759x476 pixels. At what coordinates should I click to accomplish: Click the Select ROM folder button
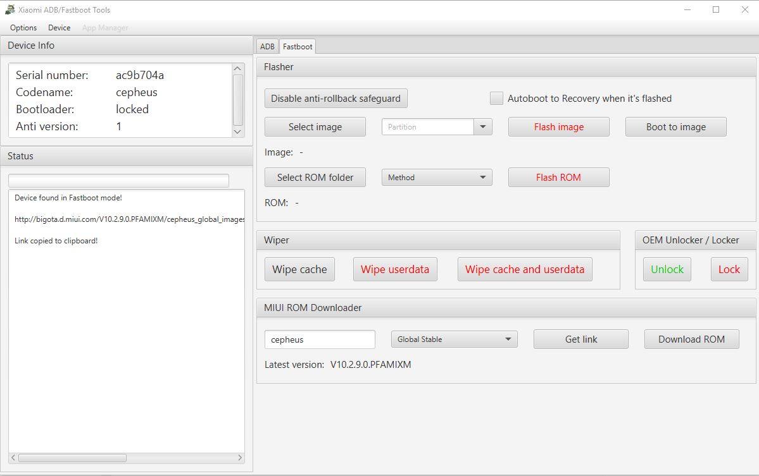(315, 178)
